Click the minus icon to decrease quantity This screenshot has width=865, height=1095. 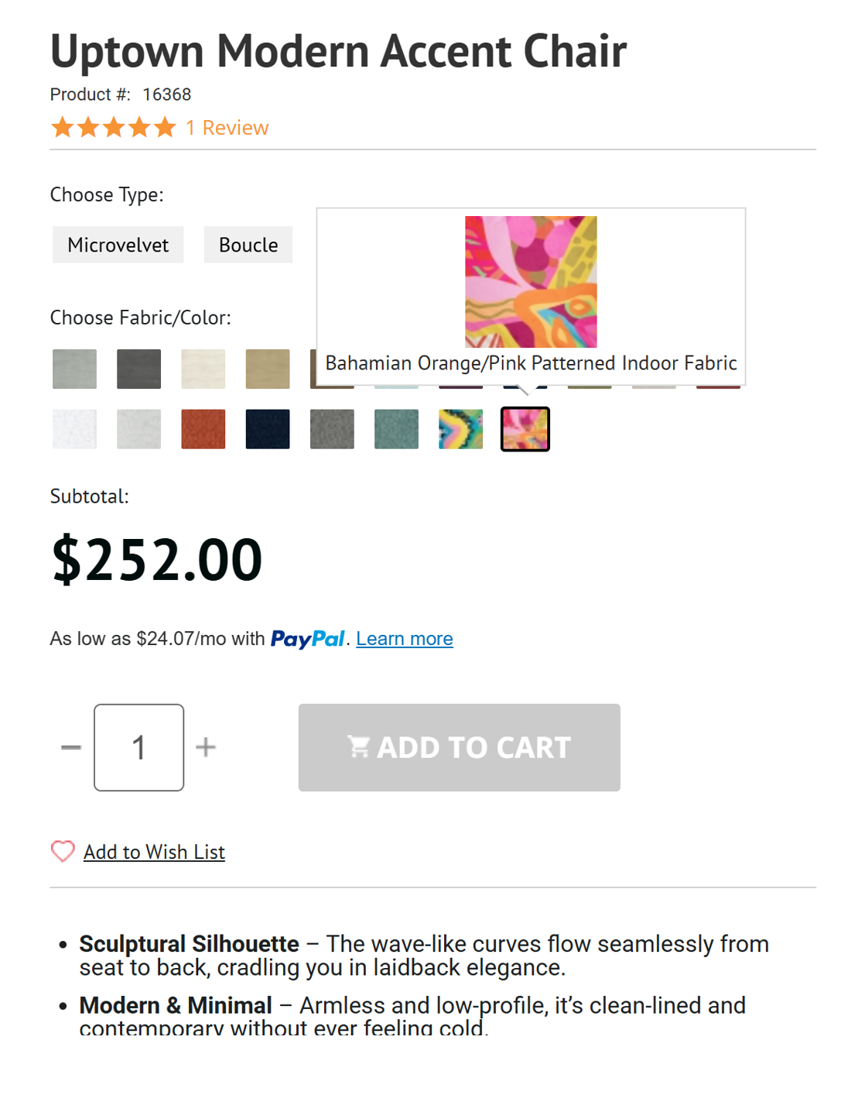[70, 747]
